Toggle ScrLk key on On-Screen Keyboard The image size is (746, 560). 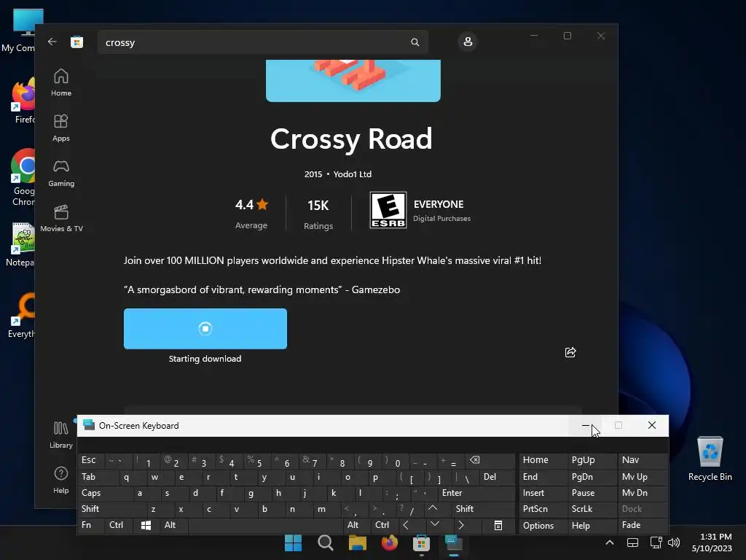point(592,509)
